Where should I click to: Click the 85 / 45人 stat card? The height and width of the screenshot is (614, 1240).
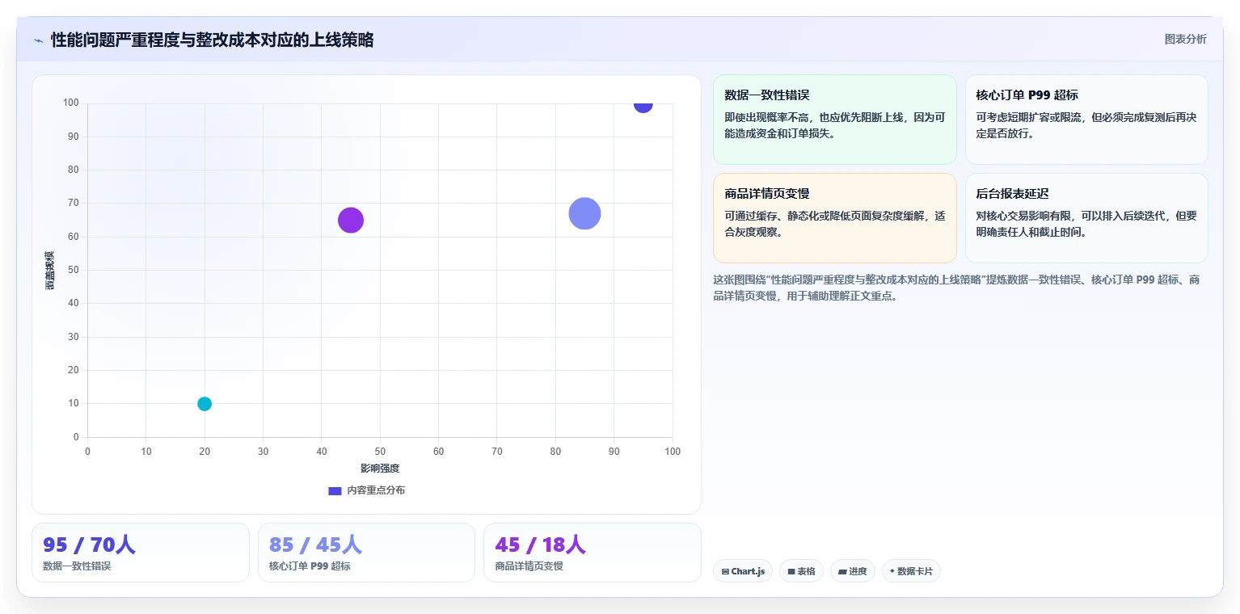pyautogui.click(x=366, y=553)
